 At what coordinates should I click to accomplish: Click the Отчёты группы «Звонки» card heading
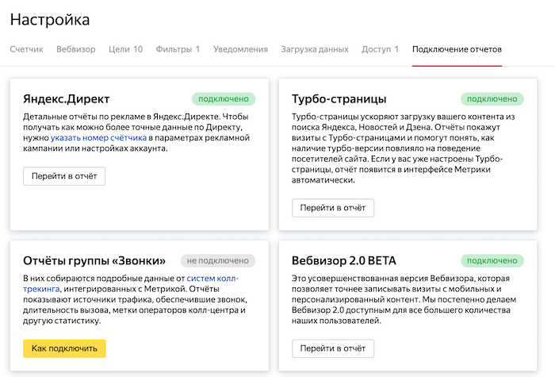click(x=95, y=260)
